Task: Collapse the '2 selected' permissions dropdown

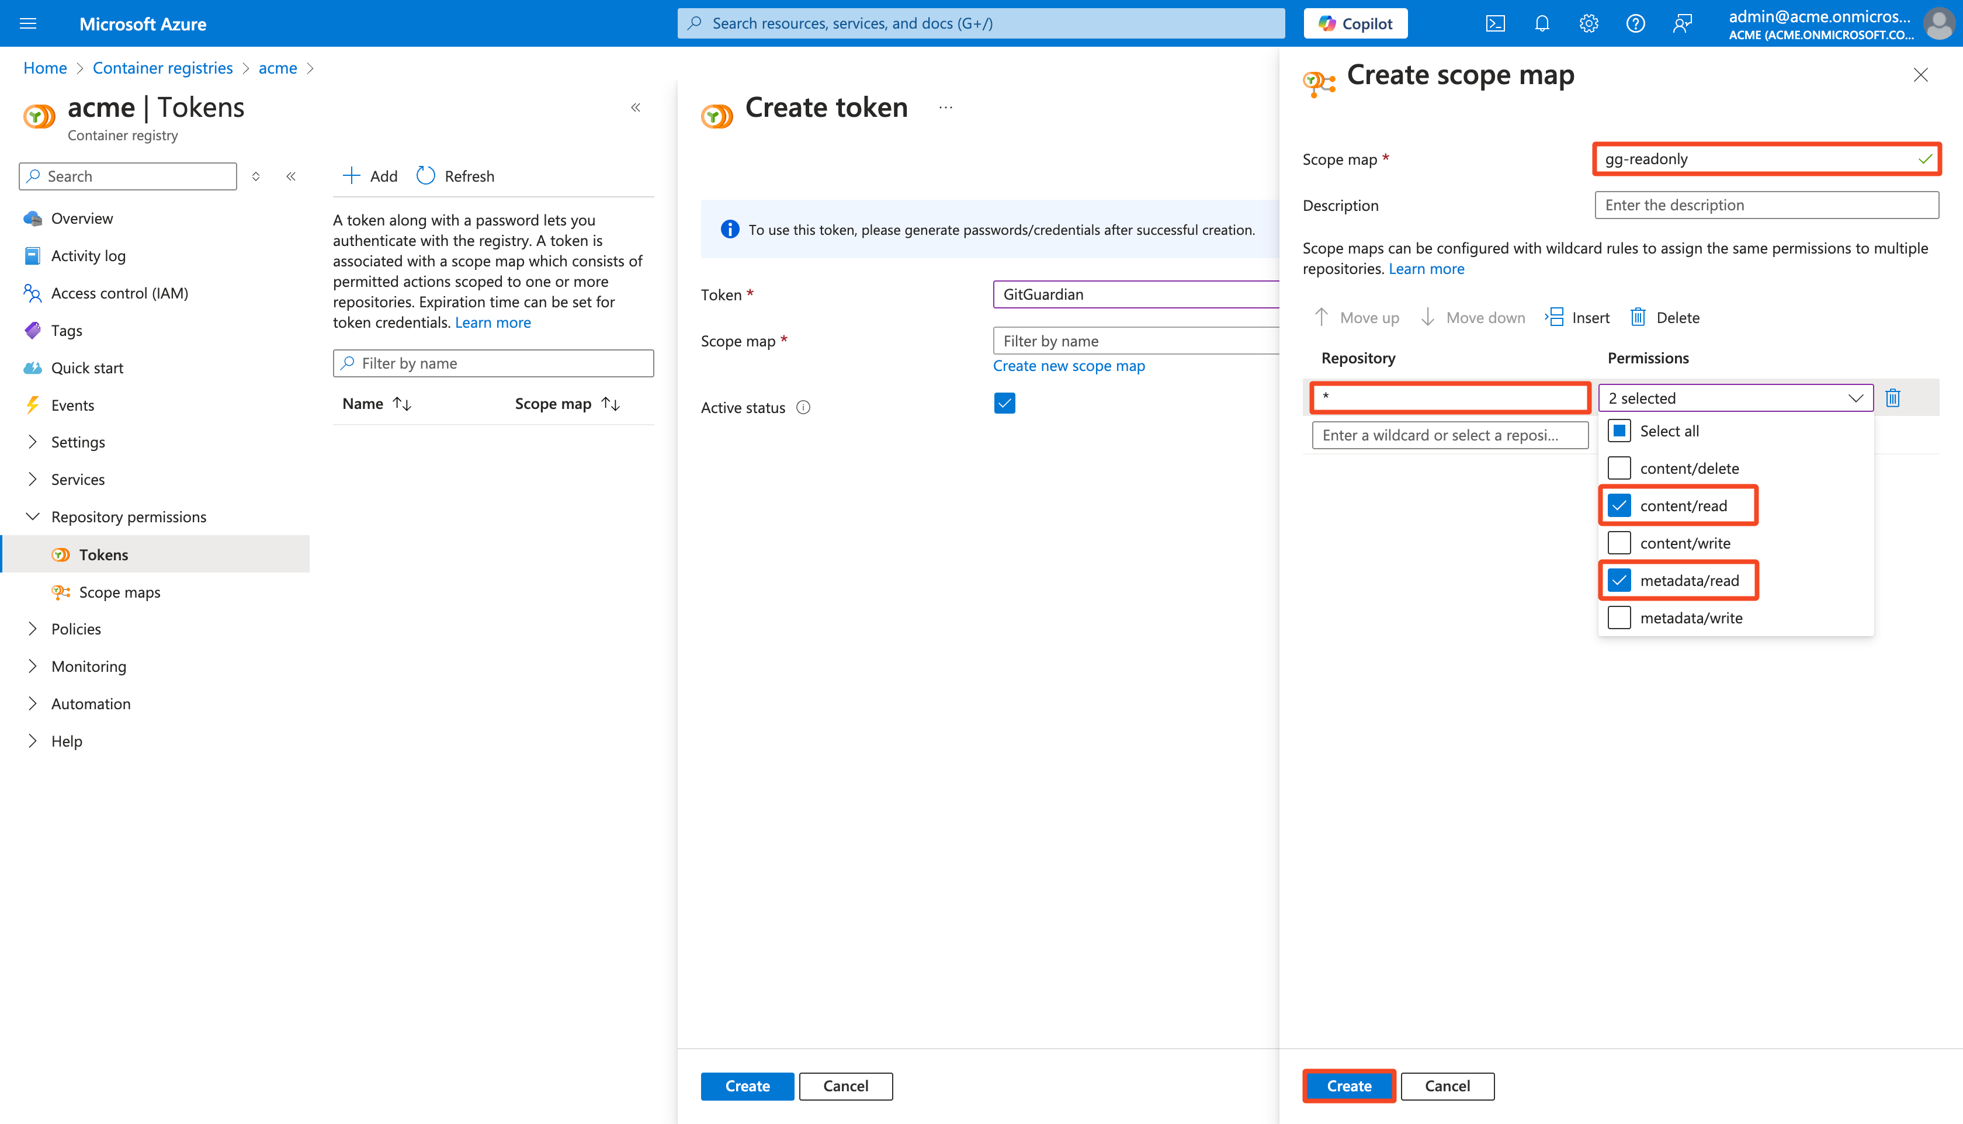Action: [x=1735, y=398]
